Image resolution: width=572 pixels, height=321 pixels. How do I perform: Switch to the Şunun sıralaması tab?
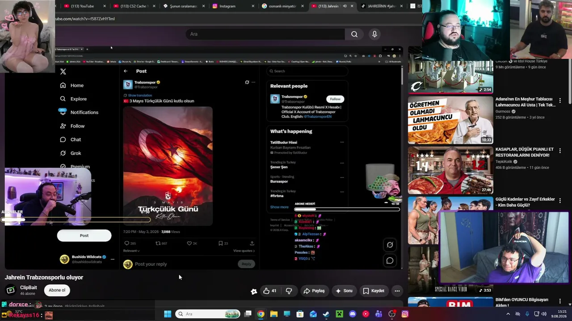tap(183, 6)
